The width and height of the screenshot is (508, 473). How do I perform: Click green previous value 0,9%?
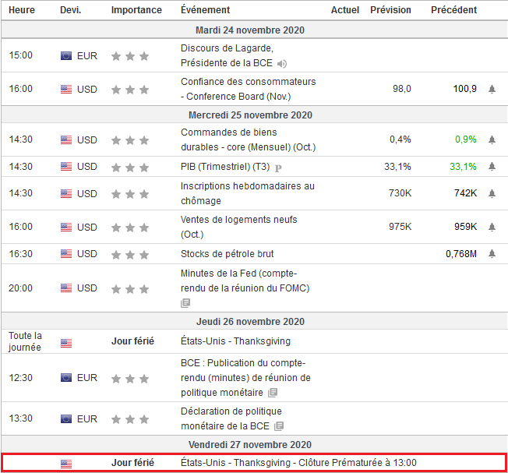coord(466,139)
